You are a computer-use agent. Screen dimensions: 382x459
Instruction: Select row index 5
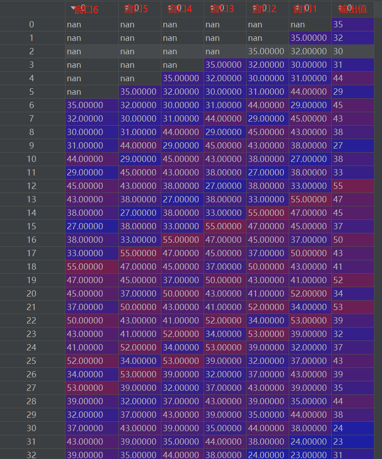coord(32,92)
